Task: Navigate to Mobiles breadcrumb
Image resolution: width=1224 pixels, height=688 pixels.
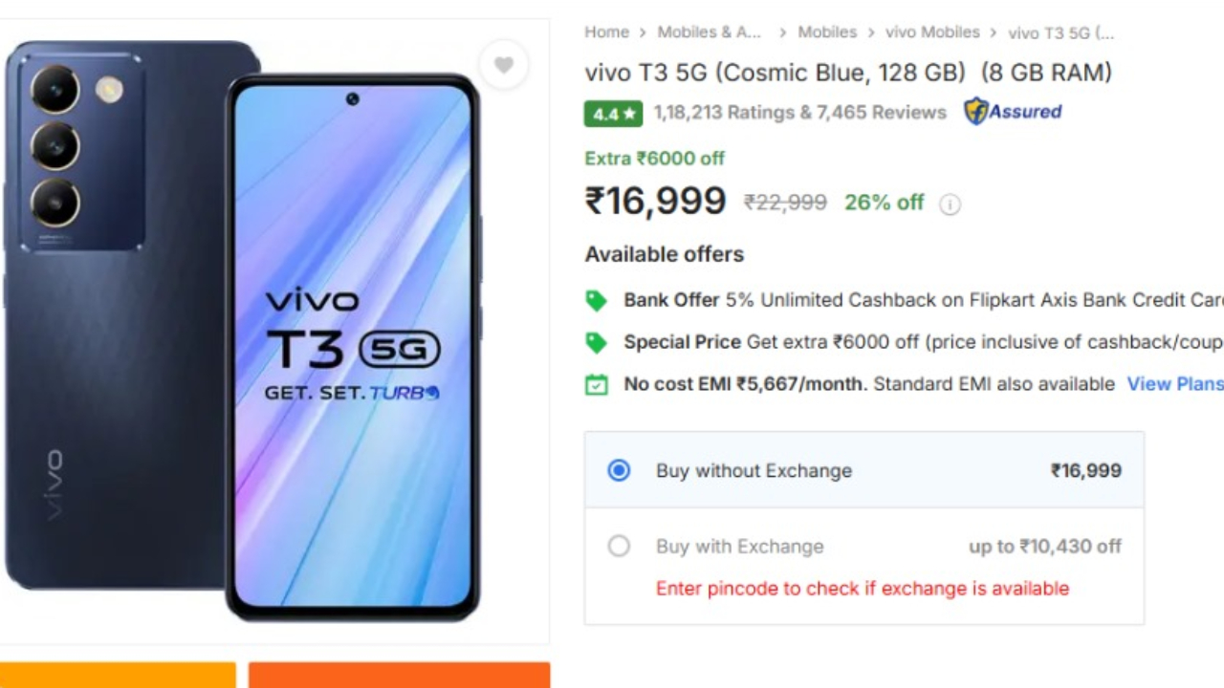Action: (827, 32)
